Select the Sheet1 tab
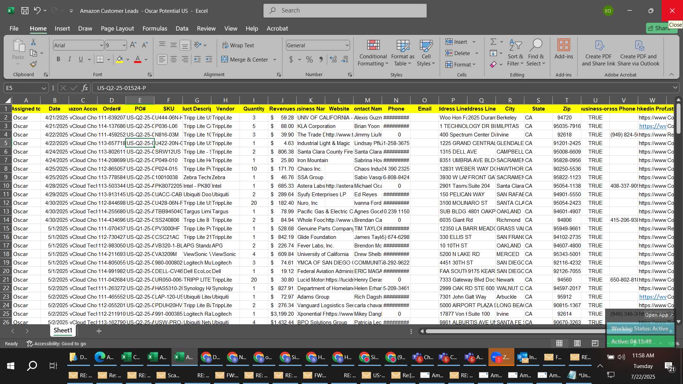 63,331
